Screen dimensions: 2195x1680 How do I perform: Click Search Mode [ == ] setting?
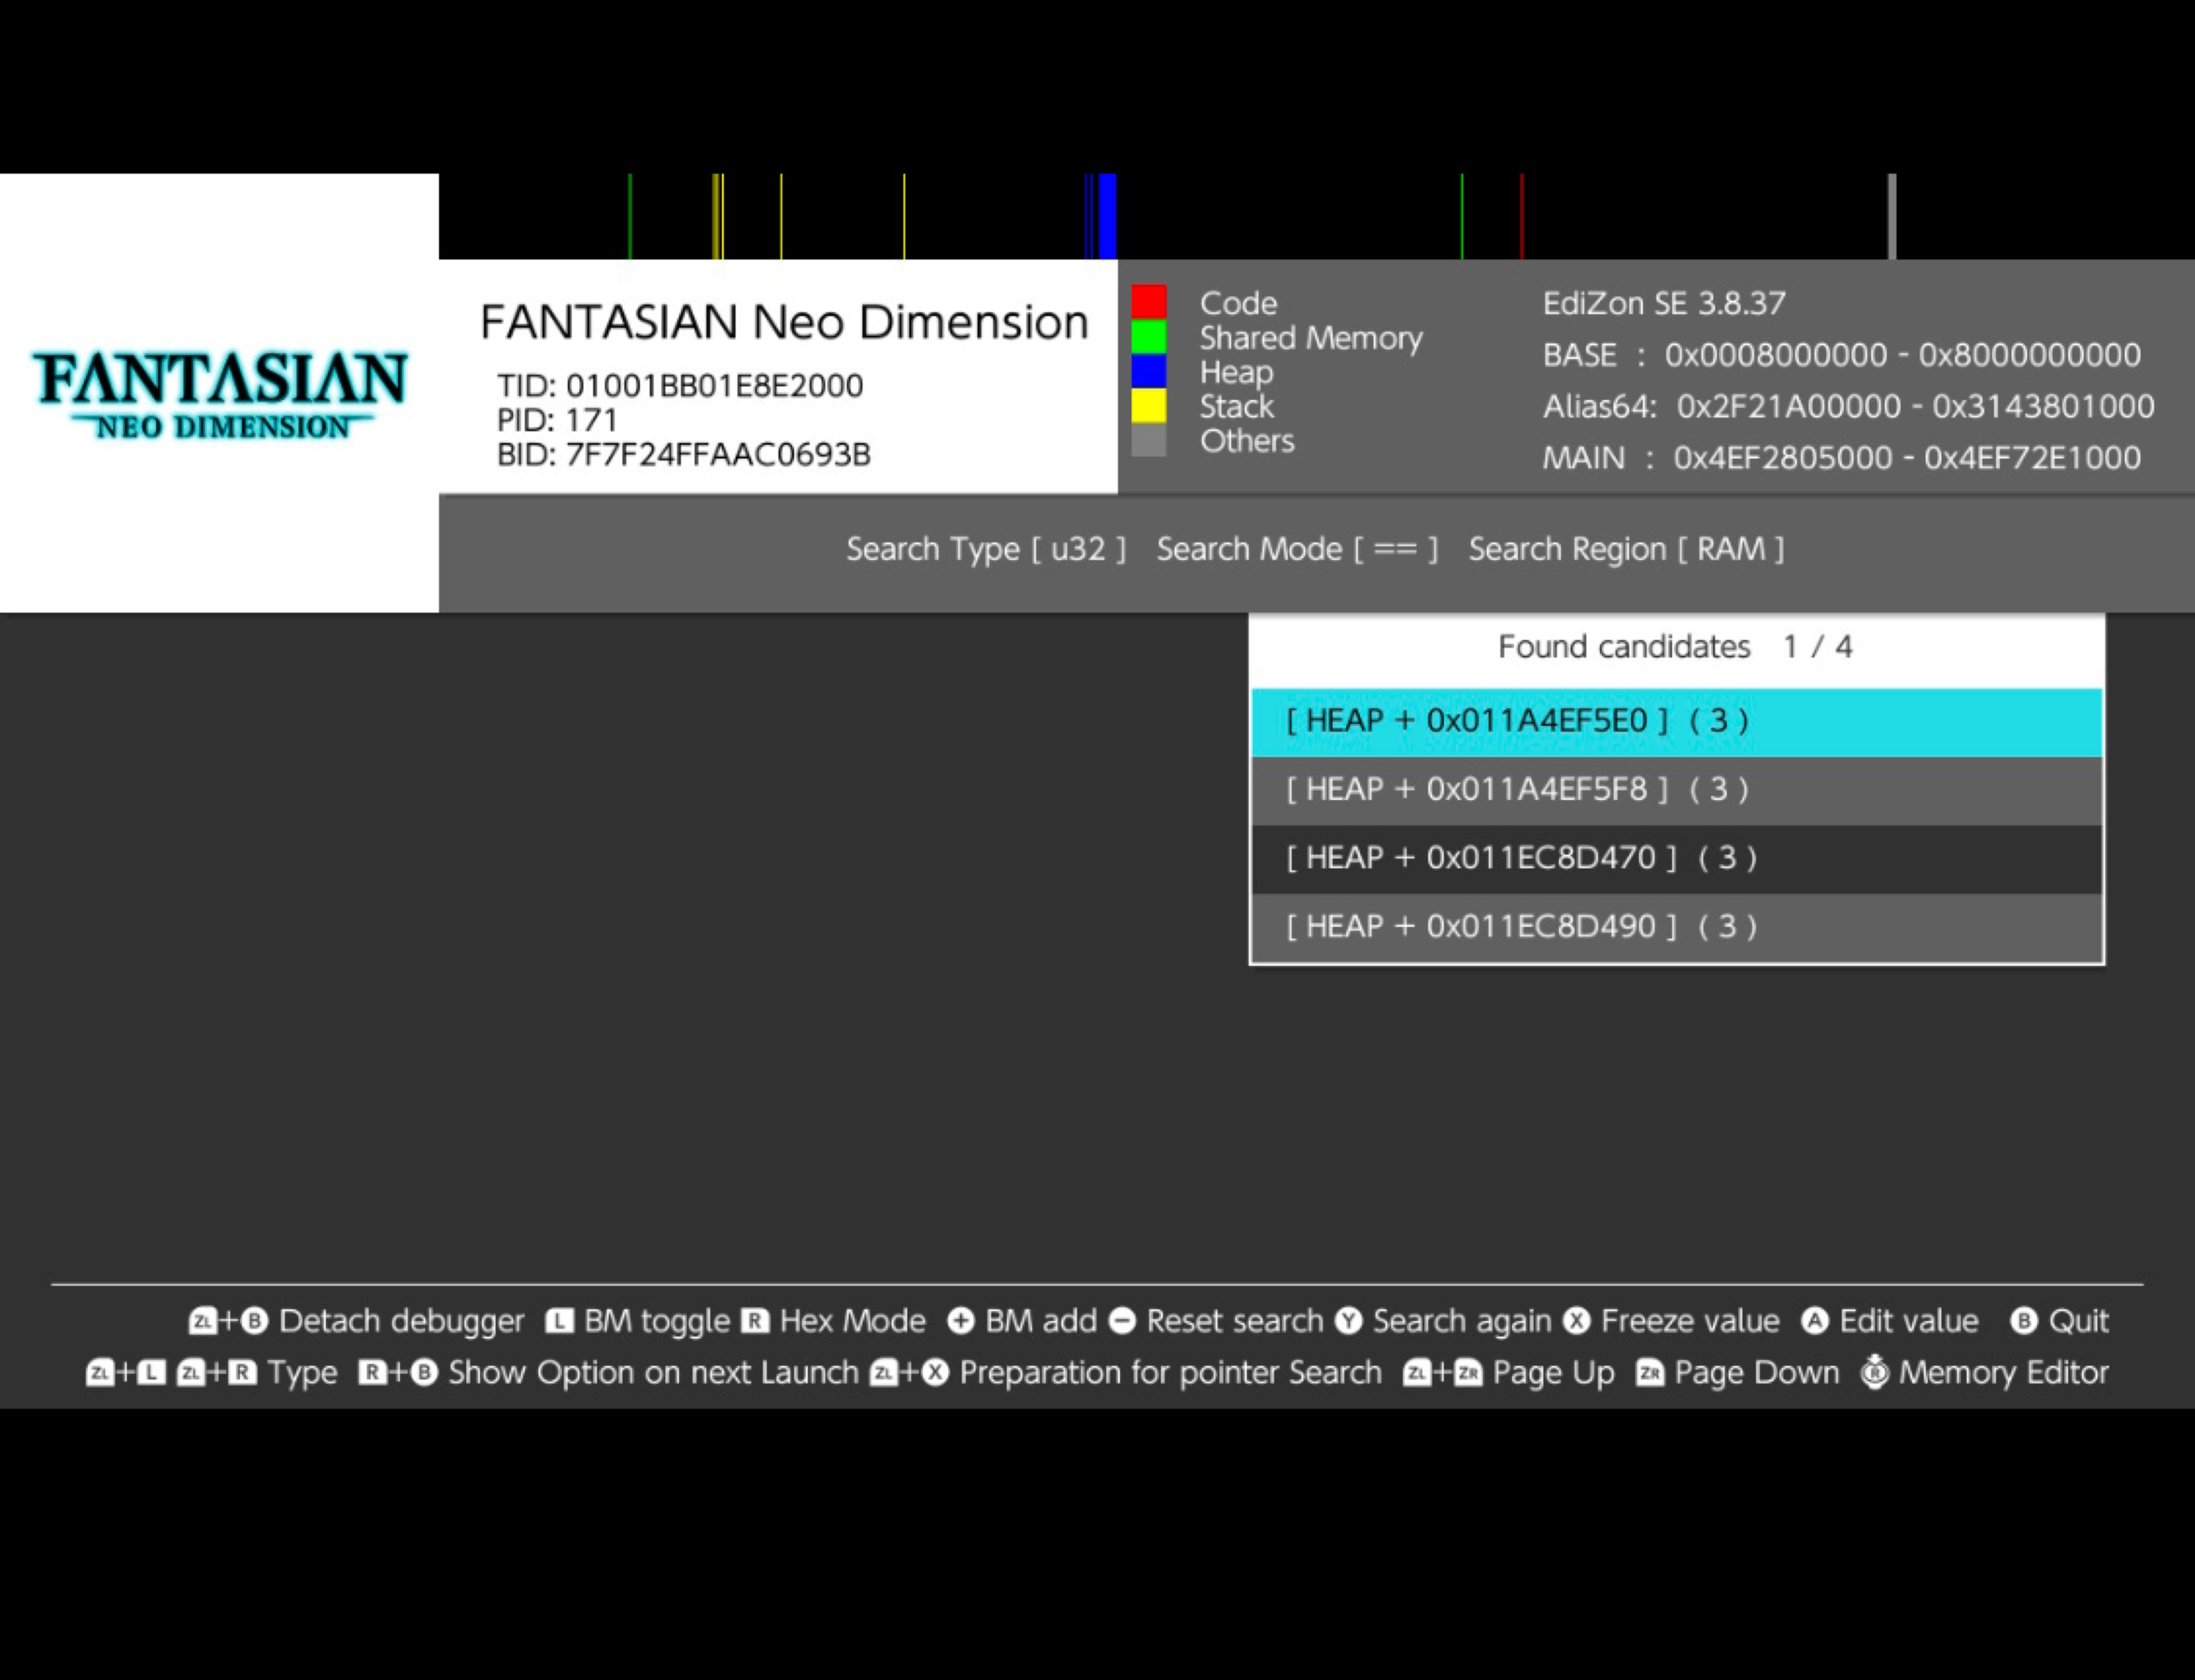coord(1297,549)
